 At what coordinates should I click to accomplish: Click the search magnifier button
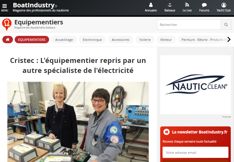coord(226,25)
